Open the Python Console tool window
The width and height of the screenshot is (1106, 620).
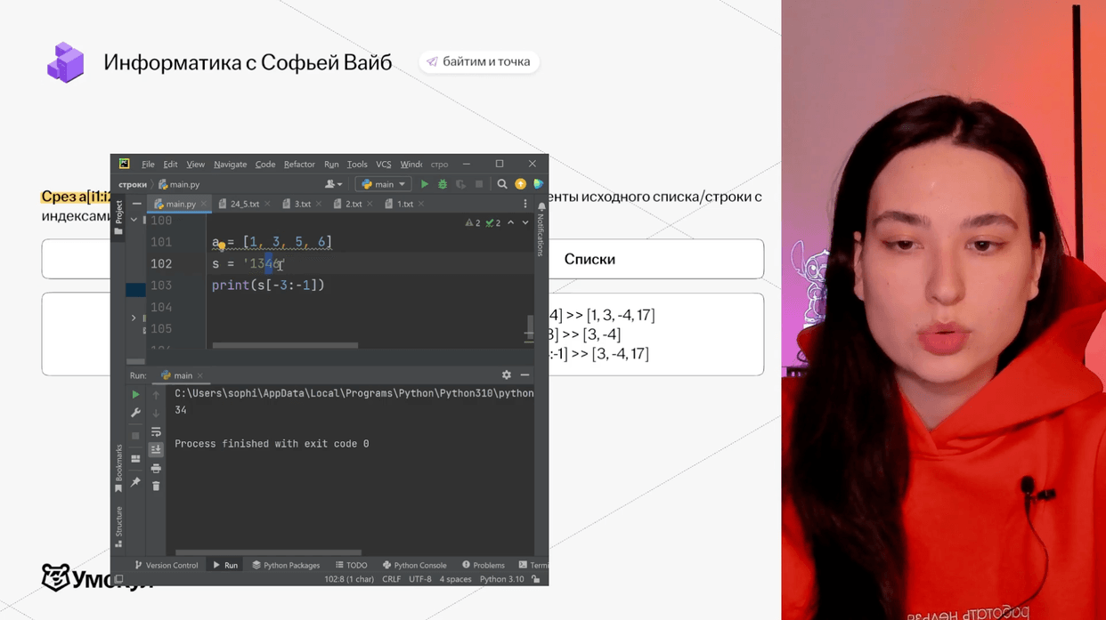pos(414,565)
